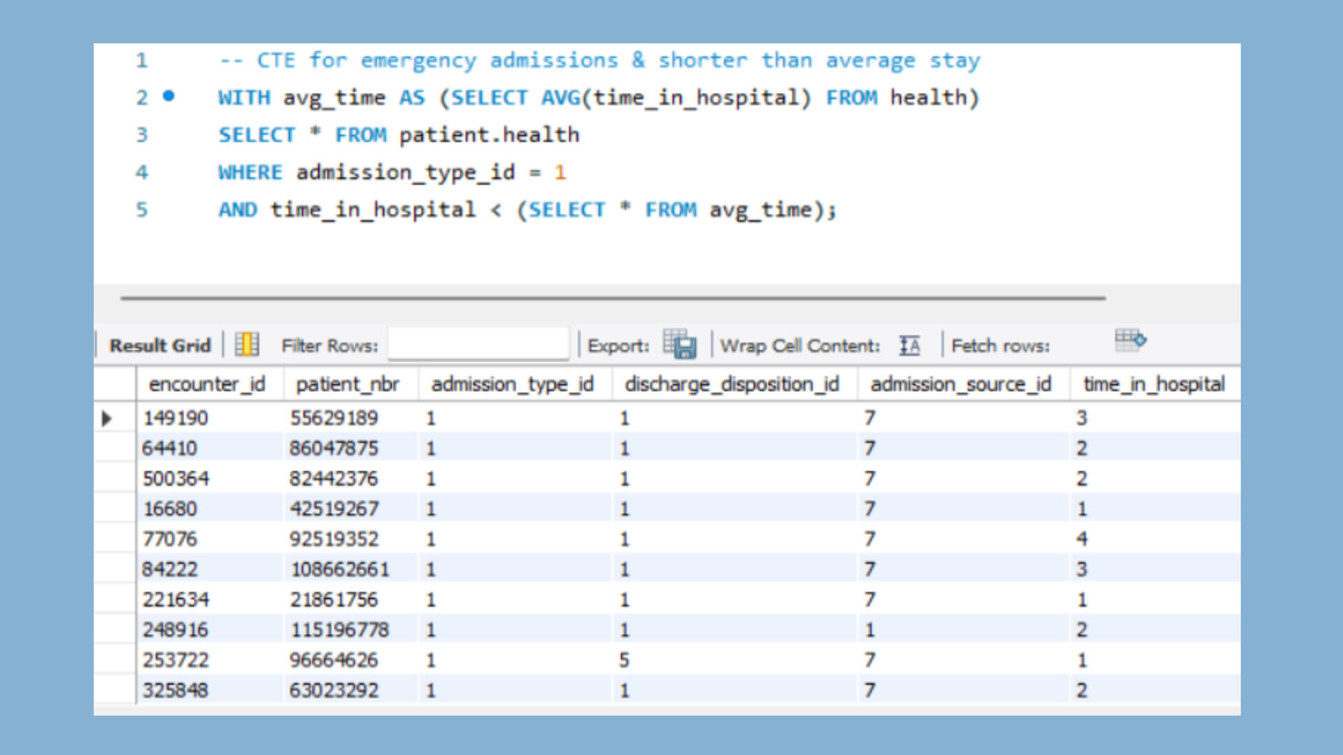This screenshot has width=1343, height=755.
Task: Click the row selector arrow of first row
Action: [107, 419]
